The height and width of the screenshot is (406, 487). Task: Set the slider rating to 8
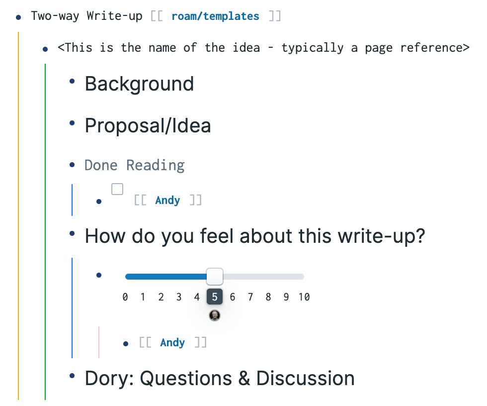pyautogui.click(x=268, y=297)
